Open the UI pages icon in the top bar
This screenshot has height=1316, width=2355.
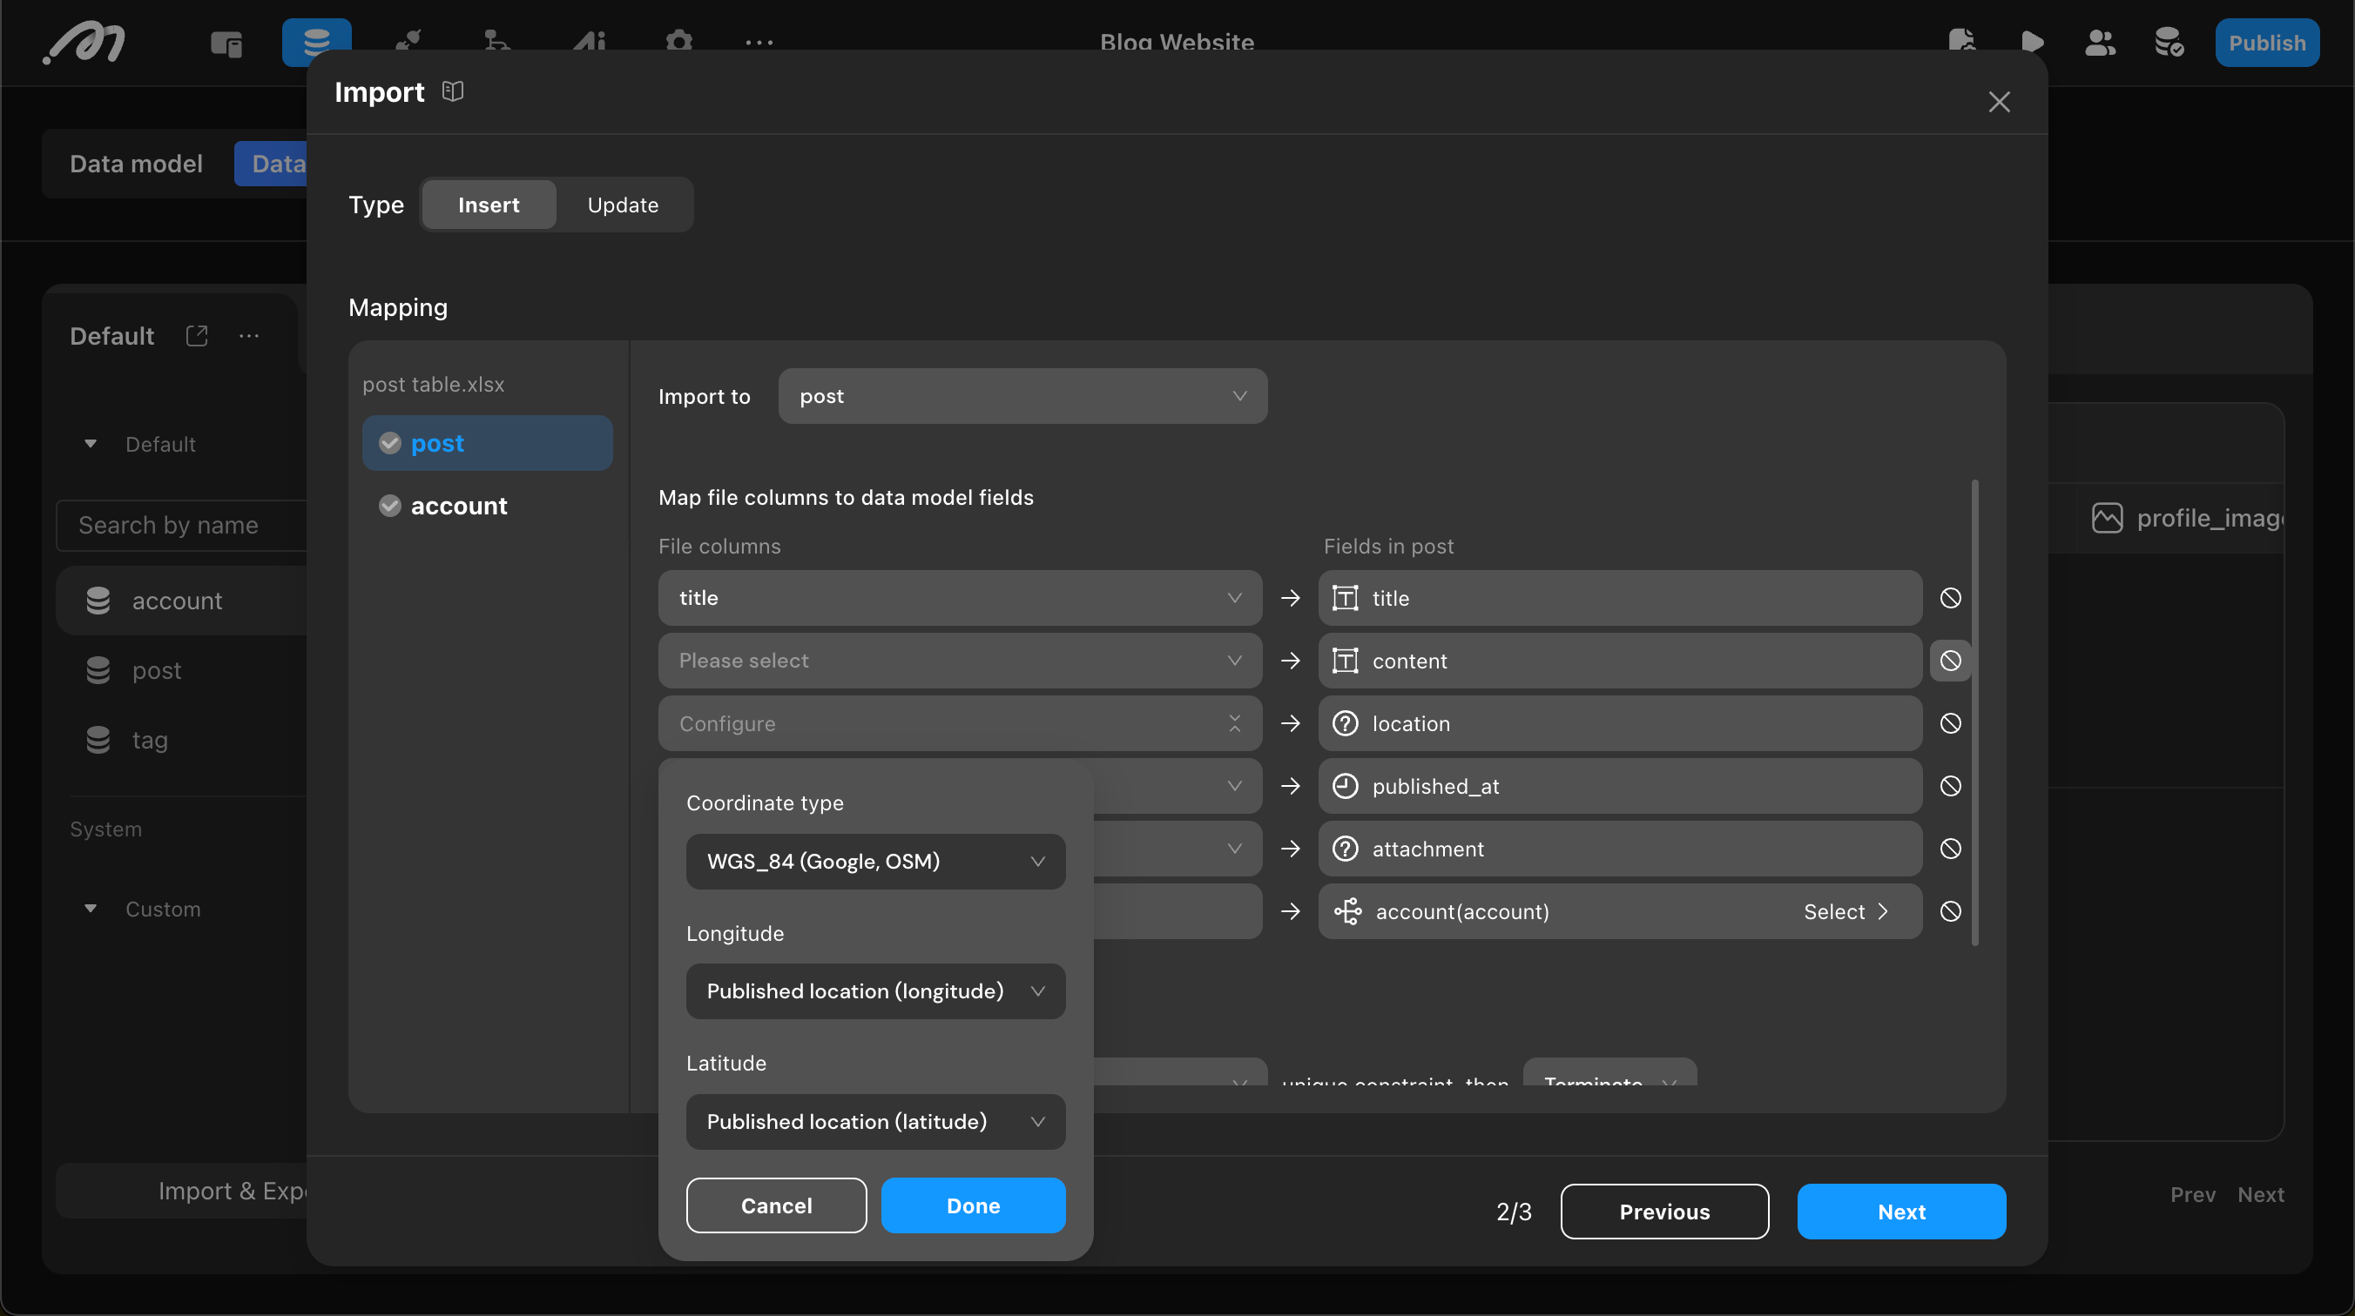pos(226,42)
